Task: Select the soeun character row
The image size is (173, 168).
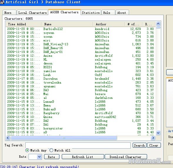Action: click(x=81, y=36)
